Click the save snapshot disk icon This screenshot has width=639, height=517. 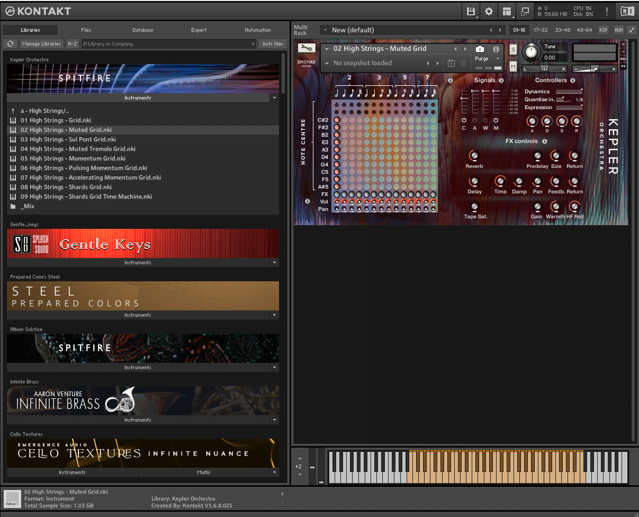451,63
